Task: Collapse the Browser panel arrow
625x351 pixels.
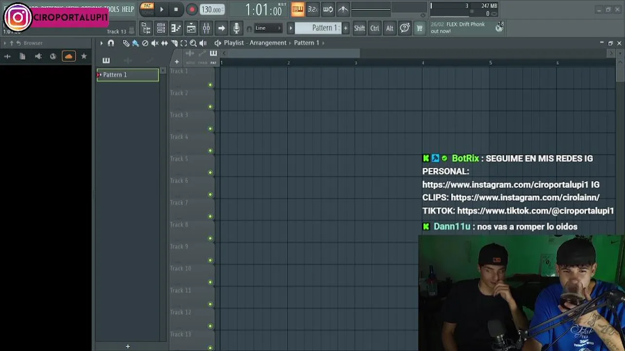Action: (x=4, y=43)
